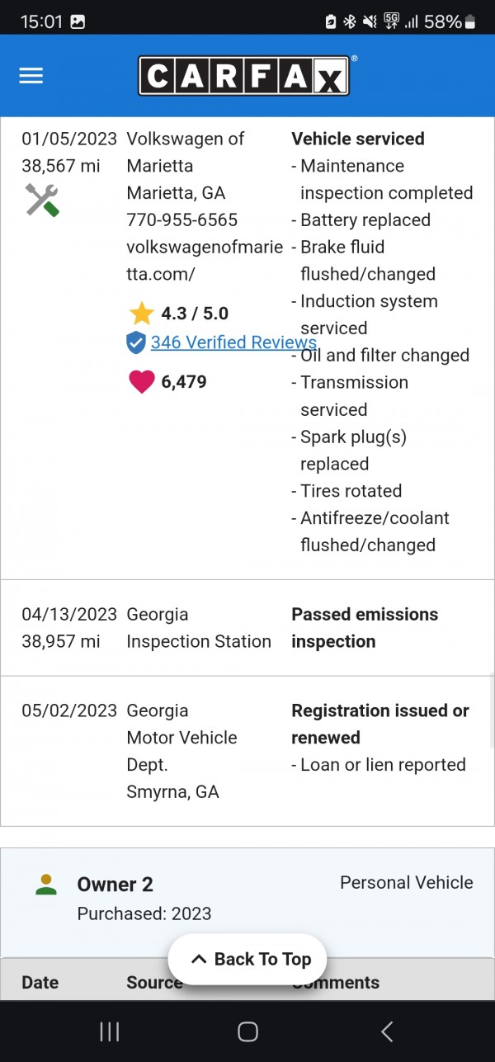Open the Android recent apps button

(x=109, y=1031)
